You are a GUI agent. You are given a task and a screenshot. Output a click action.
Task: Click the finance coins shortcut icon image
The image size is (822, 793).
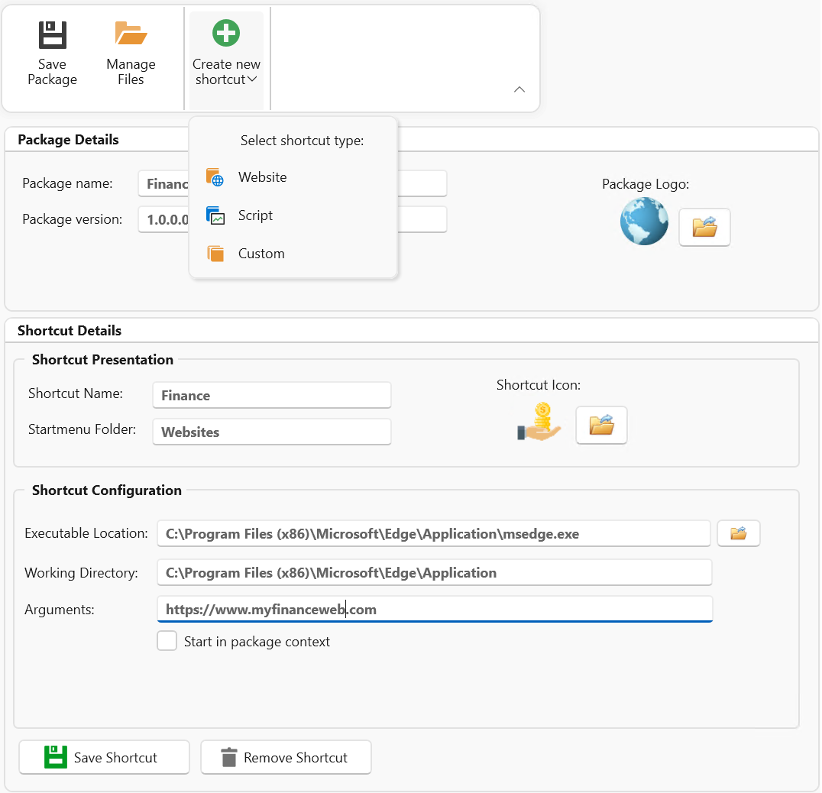(539, 422)
